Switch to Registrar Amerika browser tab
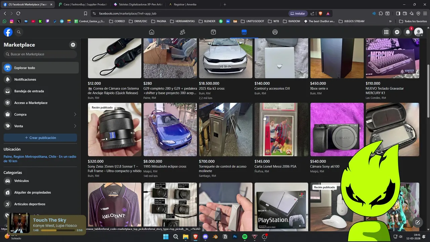 [x=193, y=4]
